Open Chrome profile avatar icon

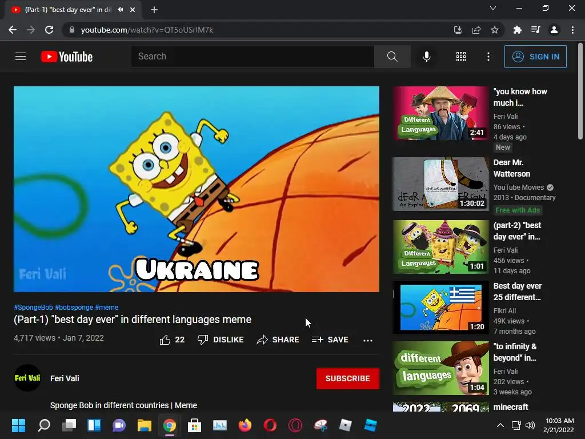pos(554,30)
